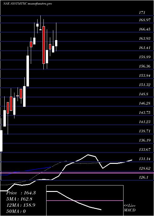The width and height of the screenshot is (154, 216).
Task: Click the 128.62 price axis label
Action: pyautogui.click(x=145, y=168)
